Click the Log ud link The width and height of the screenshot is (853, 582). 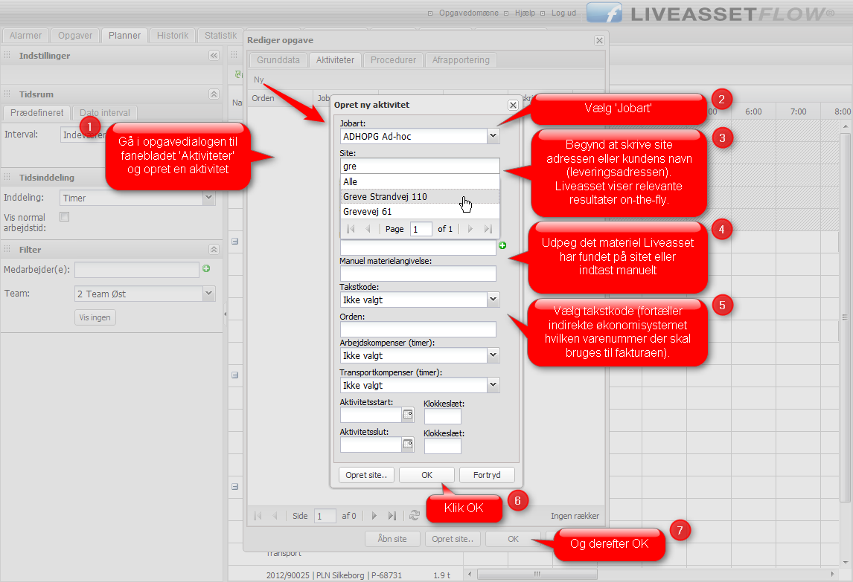point(563,13)
